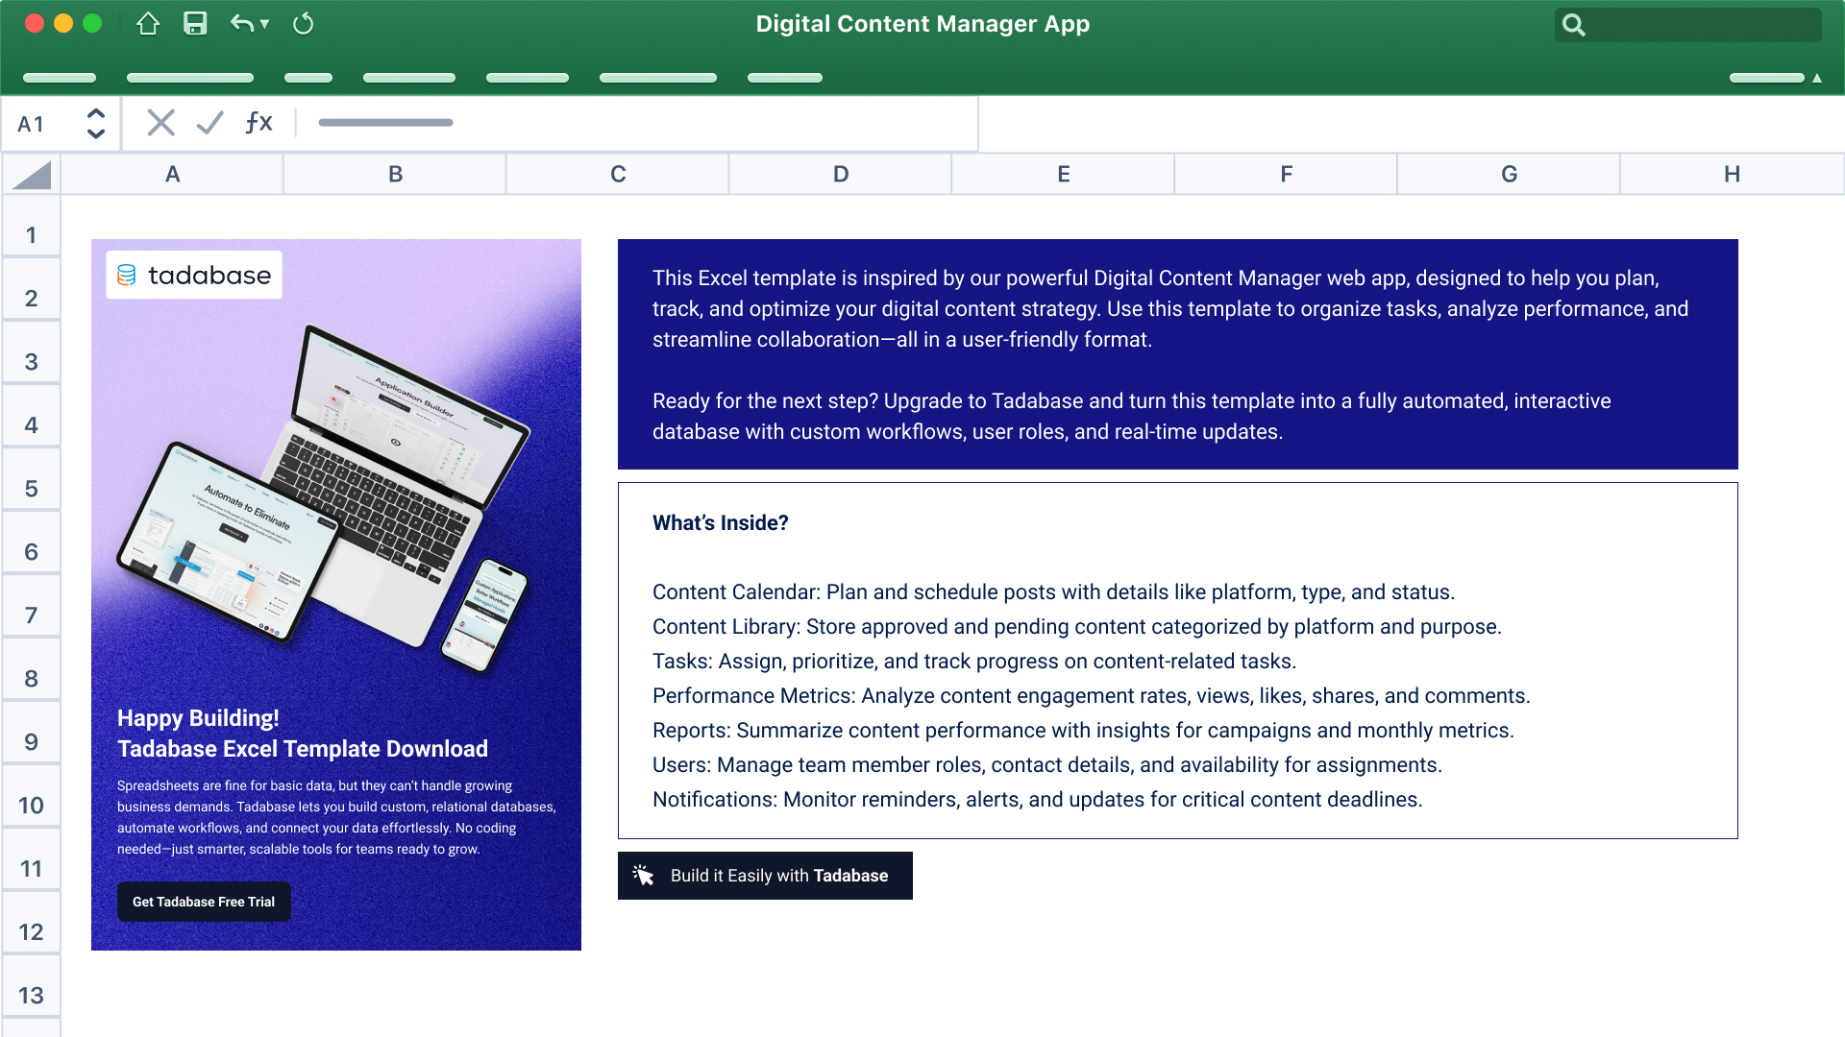Collapse the ribbon with the triangle arrow

click(1817, 78)
